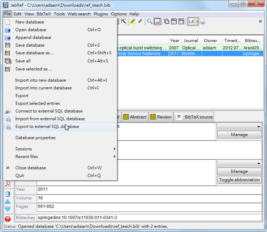Sort table by Owner column header
The image size is (267, 232).
[x=212, y=41]
